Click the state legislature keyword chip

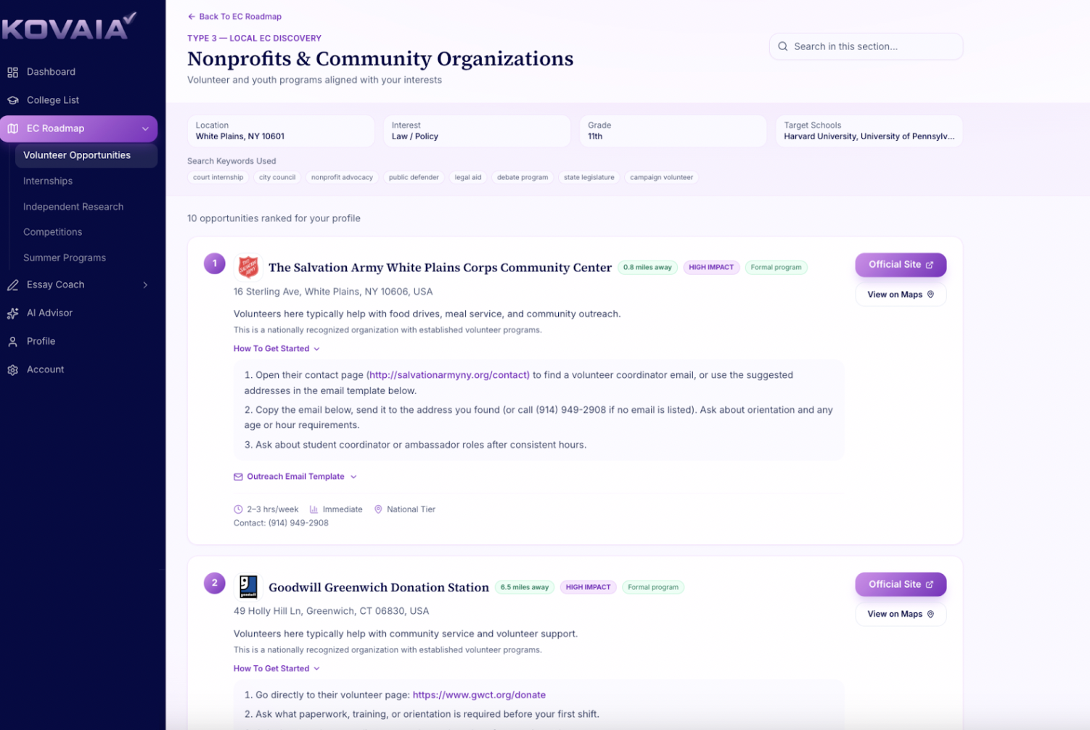pos(589,178)
